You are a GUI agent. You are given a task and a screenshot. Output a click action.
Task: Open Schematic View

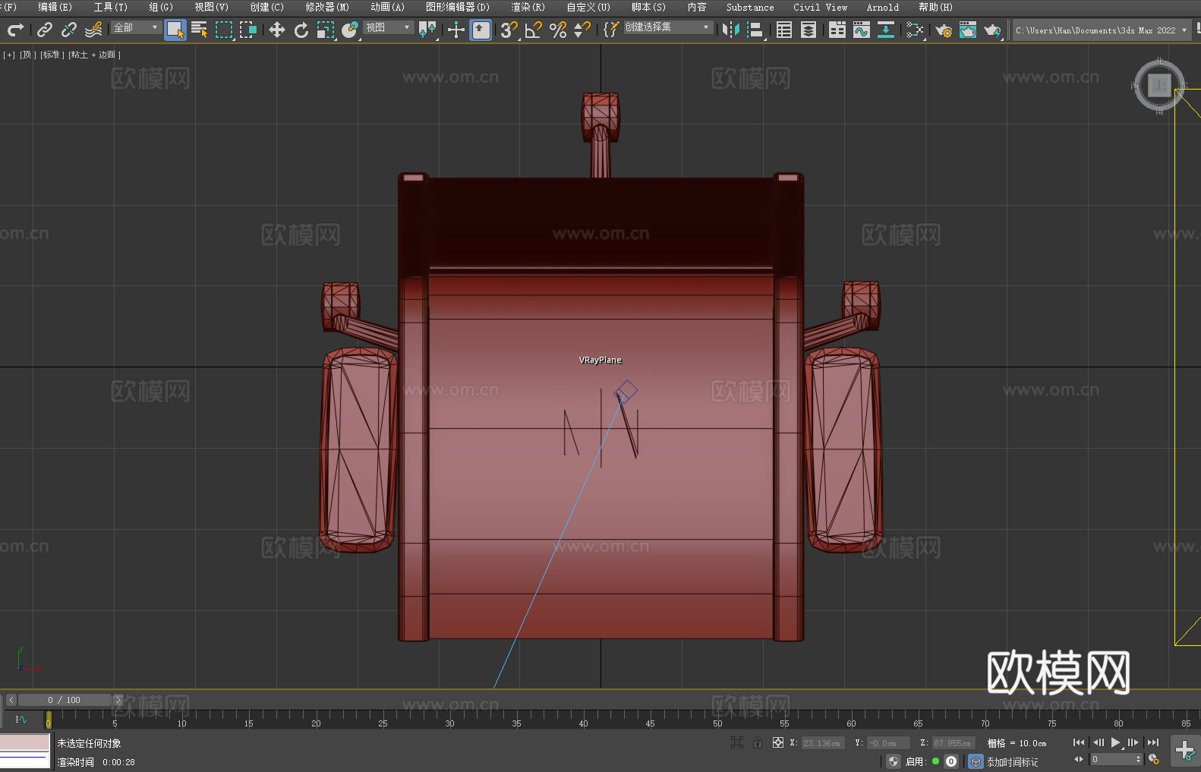pos(915,30)
